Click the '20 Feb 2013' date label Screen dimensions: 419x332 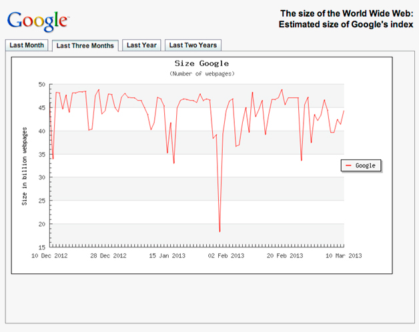pos(285,256)
